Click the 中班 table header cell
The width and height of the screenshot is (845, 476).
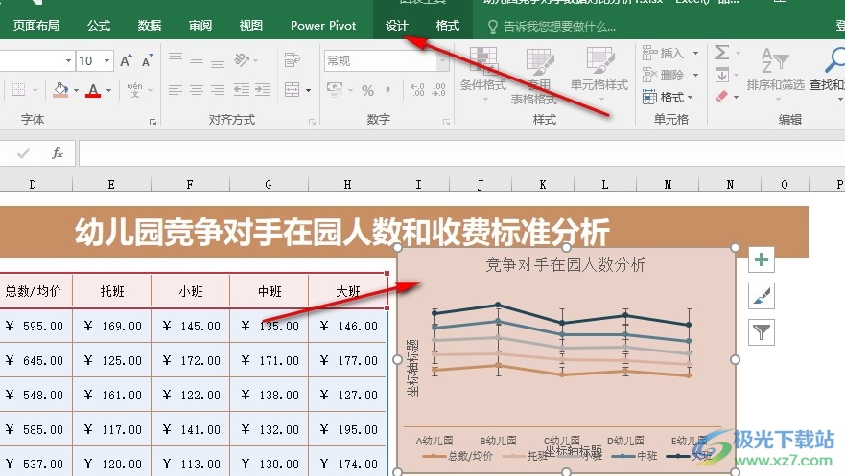click(x=270, y=291)
